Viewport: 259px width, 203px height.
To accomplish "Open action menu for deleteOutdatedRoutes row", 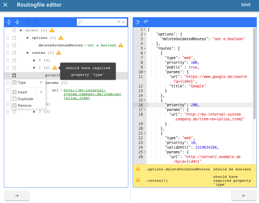I will 14,45.
